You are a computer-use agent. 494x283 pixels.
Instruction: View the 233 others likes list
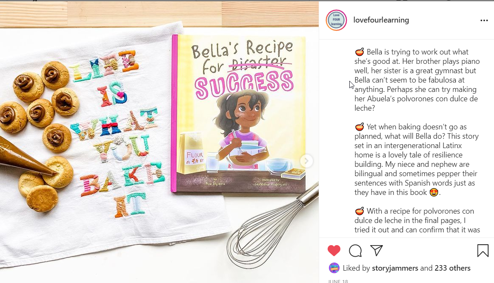pyautogui.click(x=452, y=268)
